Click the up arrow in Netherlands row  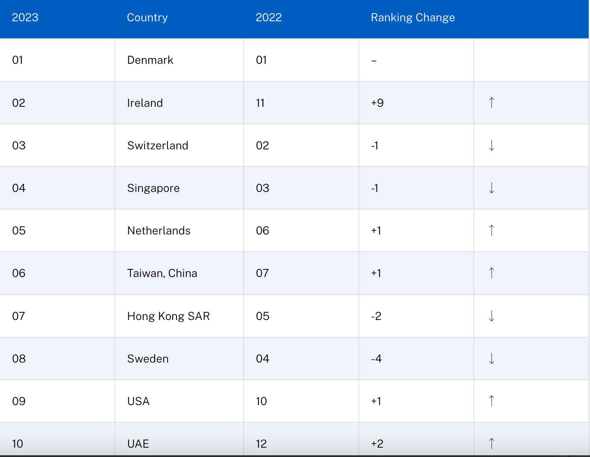point(492,230)
